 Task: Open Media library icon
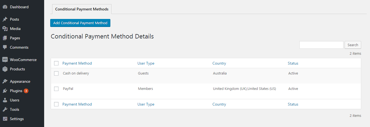[x=5, y=29]
